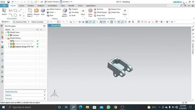Select the Profile curve sketch tool

11,10
